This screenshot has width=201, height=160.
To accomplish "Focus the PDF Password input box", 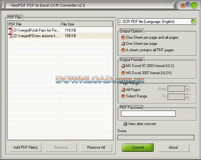I will (x=148, y=114).
